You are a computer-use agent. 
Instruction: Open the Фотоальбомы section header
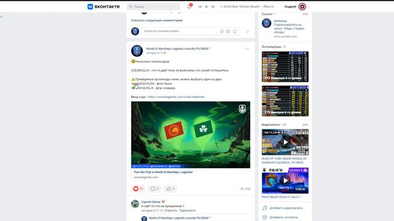[271, 47]
